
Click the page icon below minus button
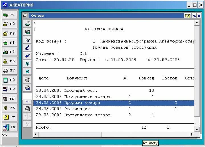[x=27, y=80]
